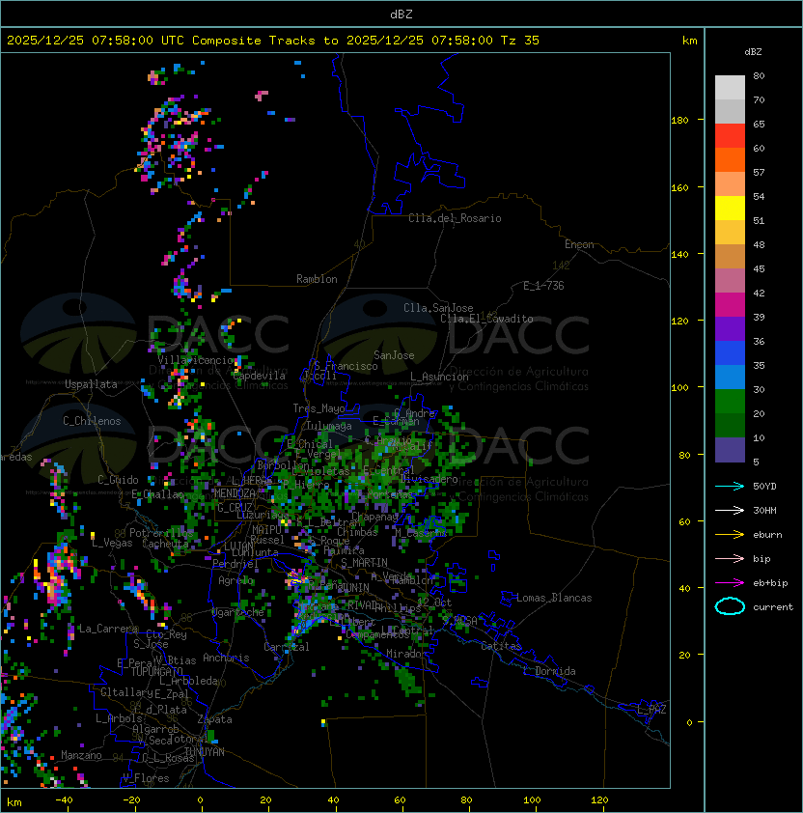The width and height of the screenshot is (803, 813).
Task: Click the 60 tick on horizontal km axis
Action: (401, 800)
